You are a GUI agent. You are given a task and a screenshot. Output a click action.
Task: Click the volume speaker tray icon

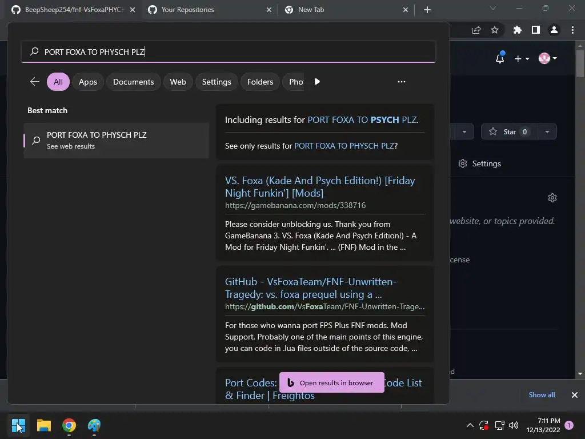click(x=514, y=425)
